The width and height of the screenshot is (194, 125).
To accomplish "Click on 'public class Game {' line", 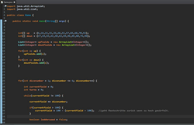I will 20,15.
